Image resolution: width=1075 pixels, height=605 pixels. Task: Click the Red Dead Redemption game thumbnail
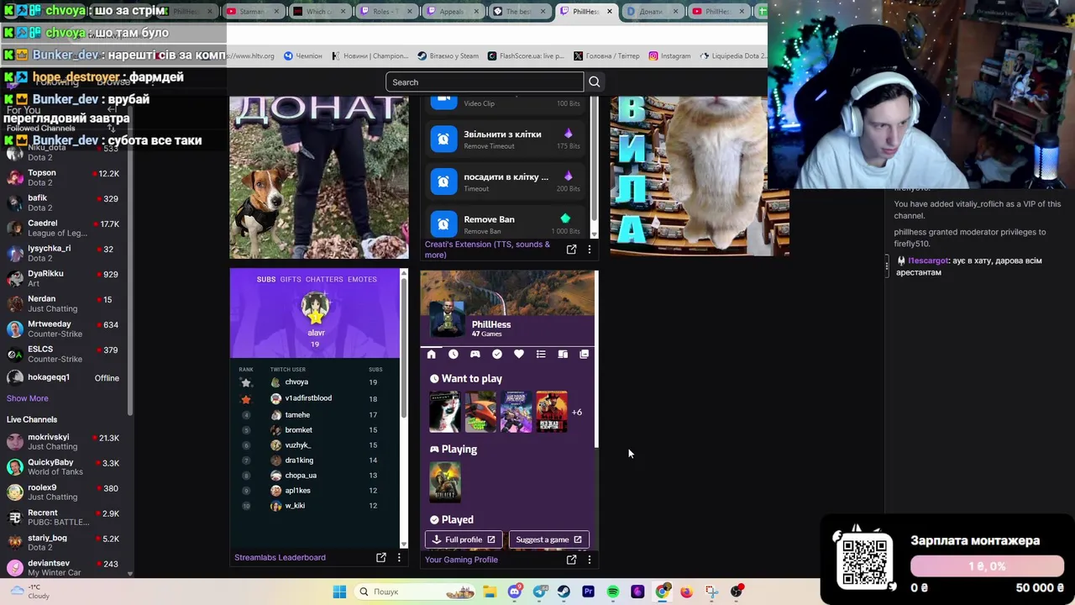coord(552,412)
